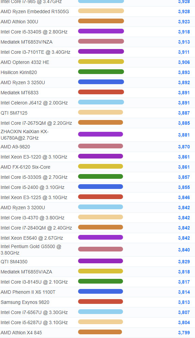Open AMD Opteron 4332 HE details
Image resolution: width=195 pixels, height=338 pixels.
[x=25, y=62]
